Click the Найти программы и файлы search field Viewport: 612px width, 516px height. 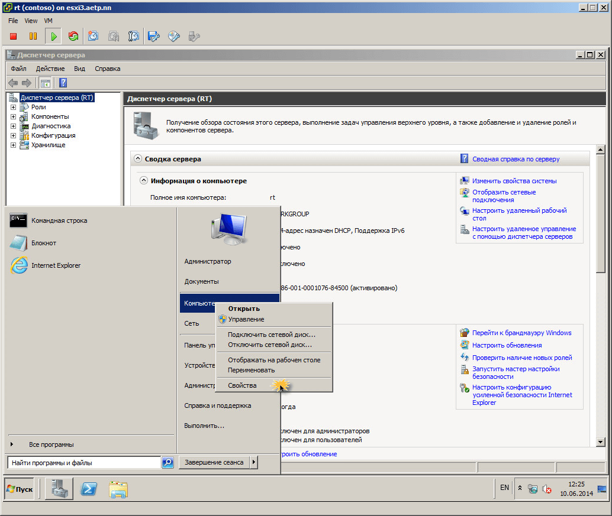pyautogui.click(x=84, y=463)
